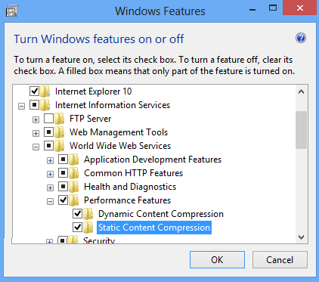Toggle the Internet Information Services checkbox
The width and height of the screenshot is (319, 282).
click(x=34, y=104)
